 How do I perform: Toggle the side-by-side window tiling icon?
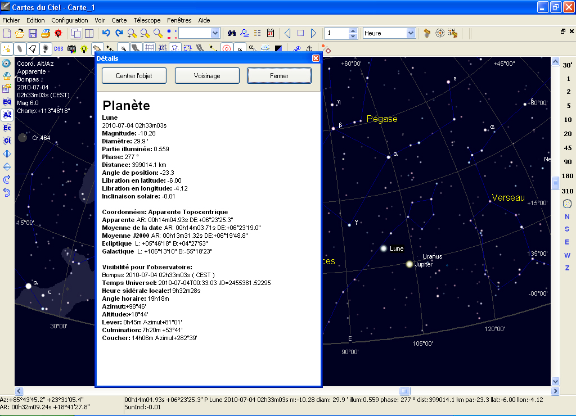point(89,33)
